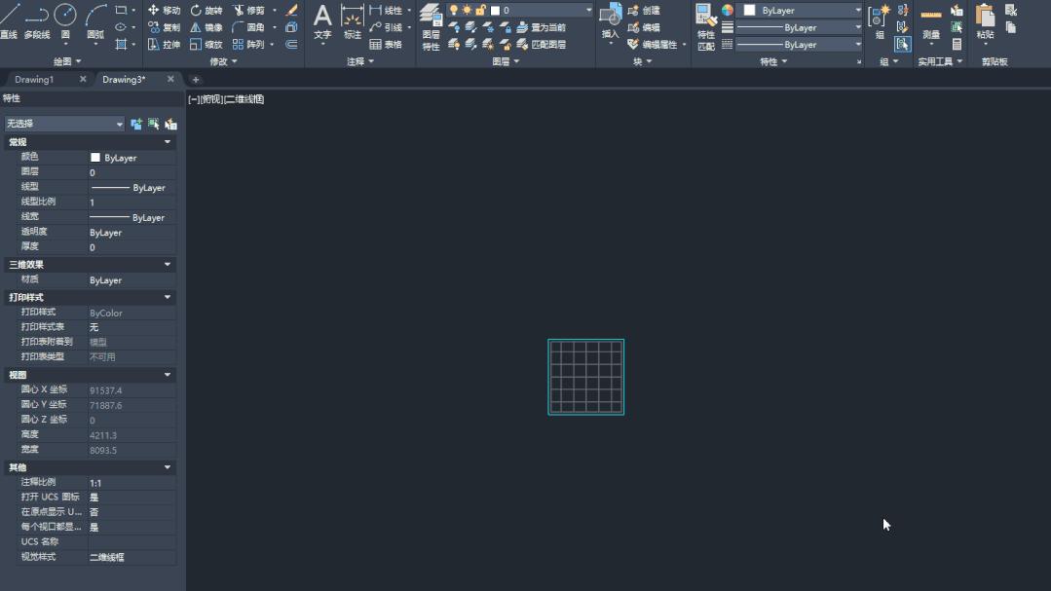Image resolution: width=1051 pixels, height=591 pixels.
Task: Toggle layer 0 lock padlock icon
Action: pyautogui.click(x=480, y=10)
